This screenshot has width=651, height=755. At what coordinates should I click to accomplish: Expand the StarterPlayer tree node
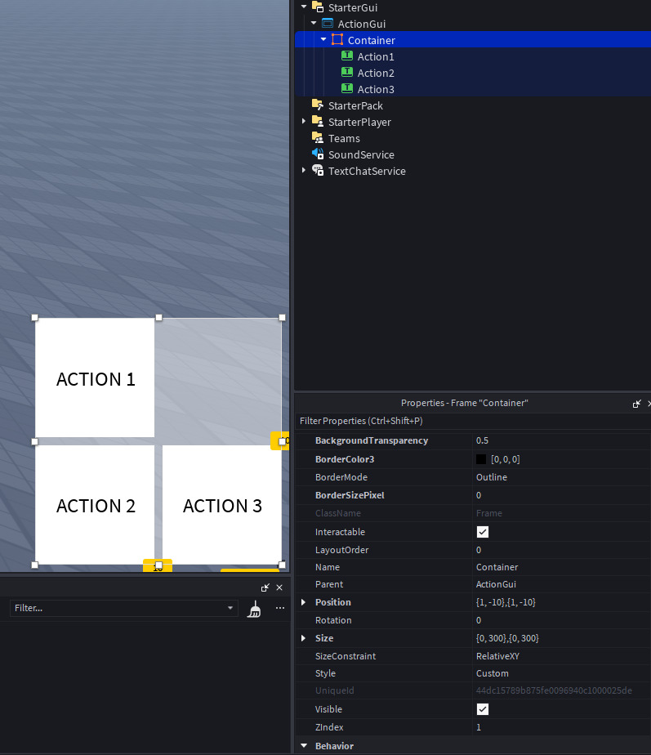coord(303,121)
